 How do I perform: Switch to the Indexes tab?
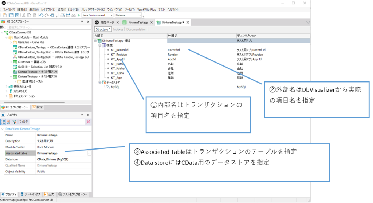click(x=118, y=29)
